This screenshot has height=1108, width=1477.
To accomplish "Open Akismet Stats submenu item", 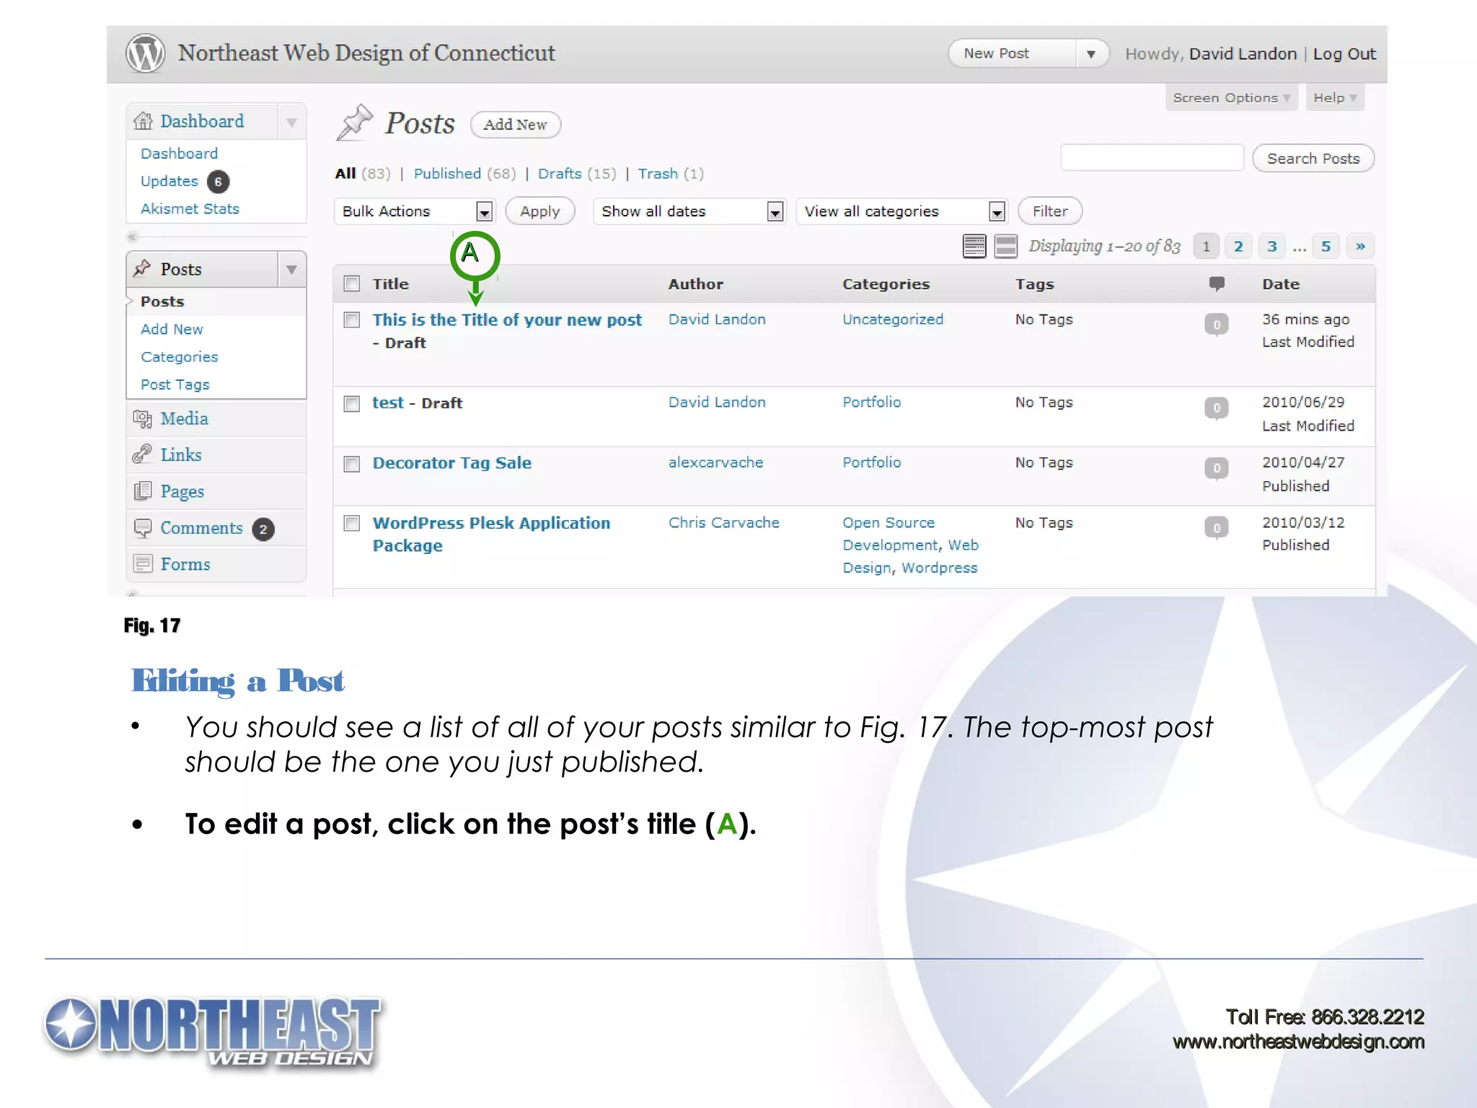I will tap(190, 209).
